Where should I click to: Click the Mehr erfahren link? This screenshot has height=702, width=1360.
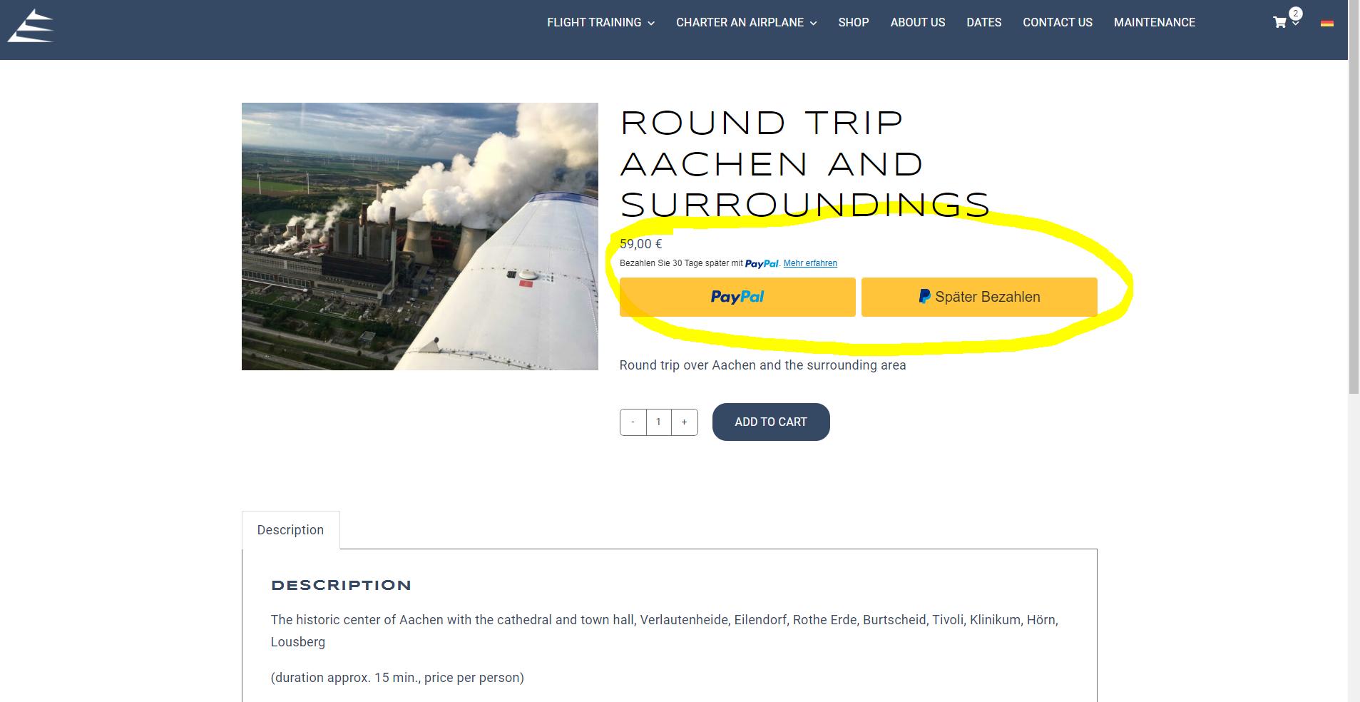tap(810, 263)
